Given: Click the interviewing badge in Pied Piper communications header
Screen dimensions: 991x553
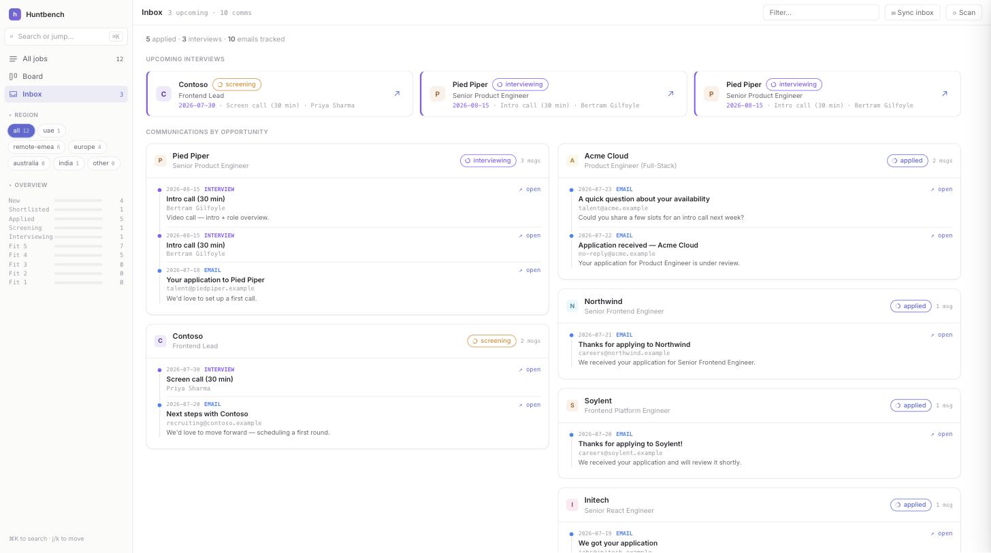Looking at the screenshot, I should pyautogui.click(x=488, y=161).
